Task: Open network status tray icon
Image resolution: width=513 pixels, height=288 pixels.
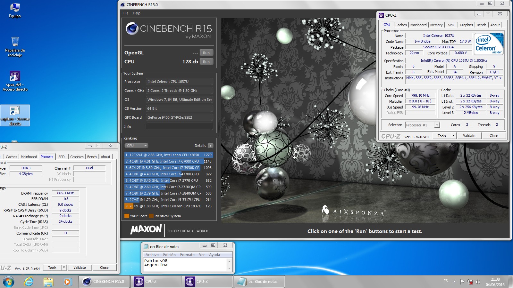Action: coord(470,282)
